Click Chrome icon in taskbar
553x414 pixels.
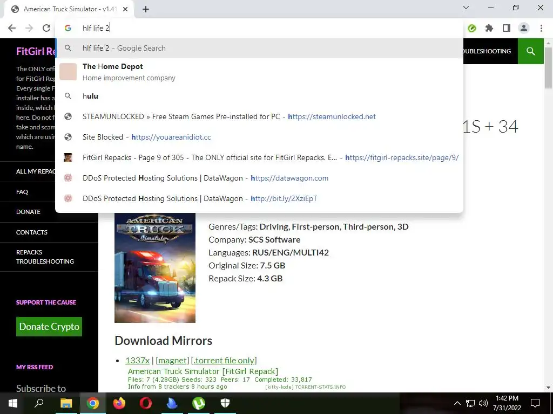pyautogui.click(x=93, y=403)
